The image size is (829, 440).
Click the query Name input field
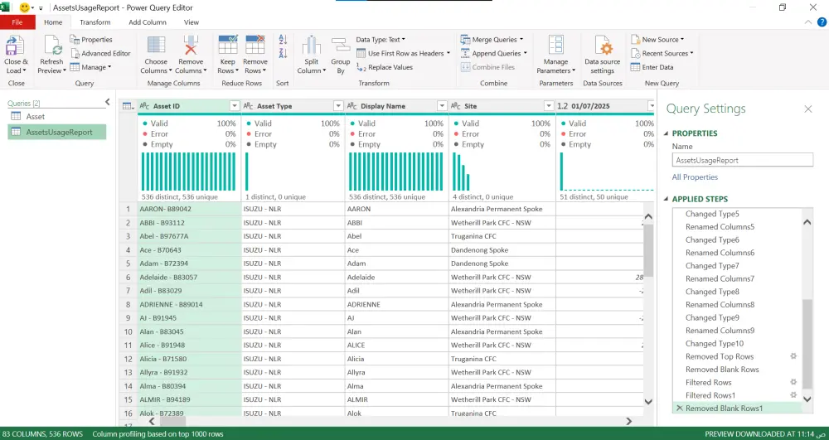pos(743,160)
